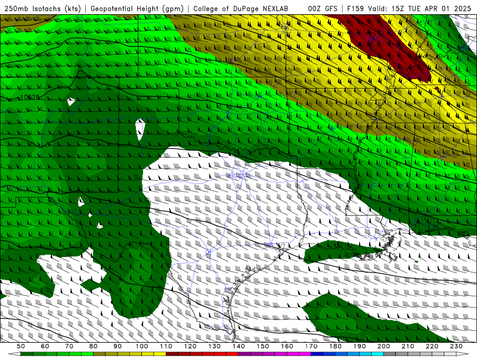Click the 'Valid: 15Z TUE APR 01 2025' text
Image resolution: width=477 pixels, height=357 pixels.
tap(420, 8)
